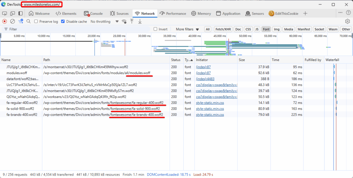Sort by the Size column header

point(254,60)
